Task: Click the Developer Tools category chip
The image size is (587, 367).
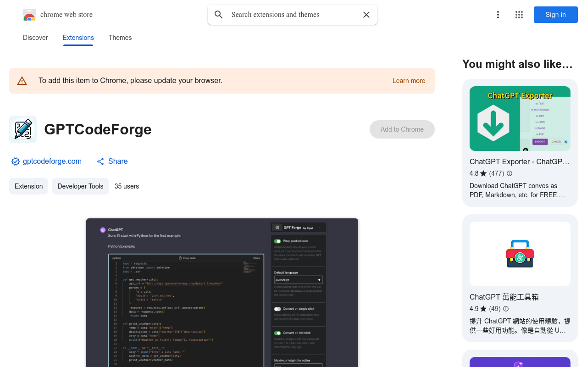Action: coord(80,186)
